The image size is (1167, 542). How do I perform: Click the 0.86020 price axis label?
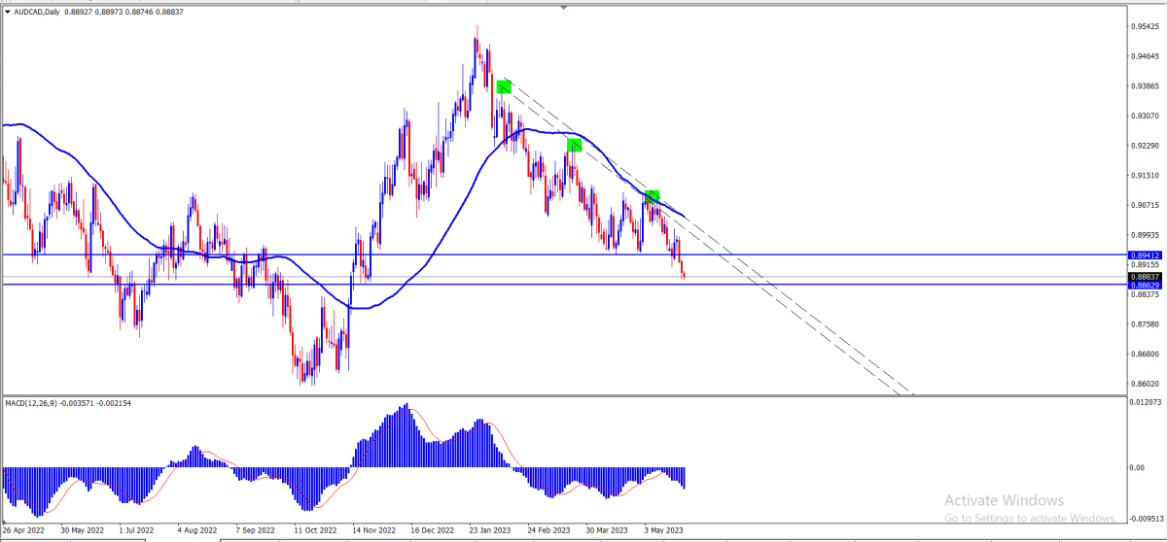tap(1143, 384)
